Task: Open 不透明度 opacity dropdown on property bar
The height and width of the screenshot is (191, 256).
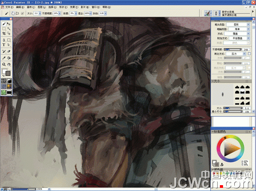Action: (60, 13)
